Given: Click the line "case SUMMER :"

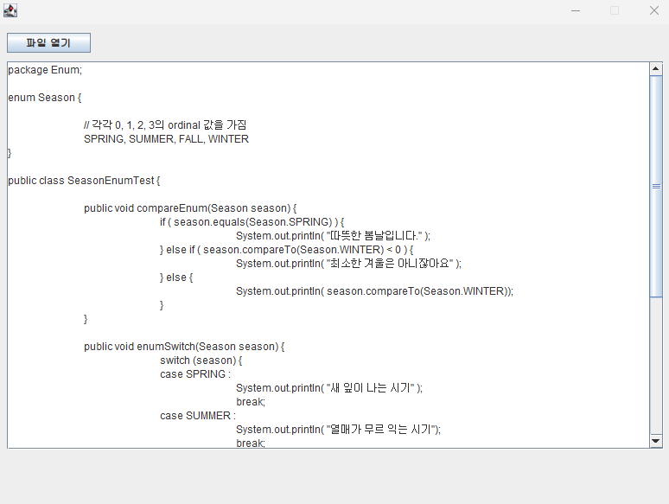Looking at the screenshot, I should tap(198, 416).
